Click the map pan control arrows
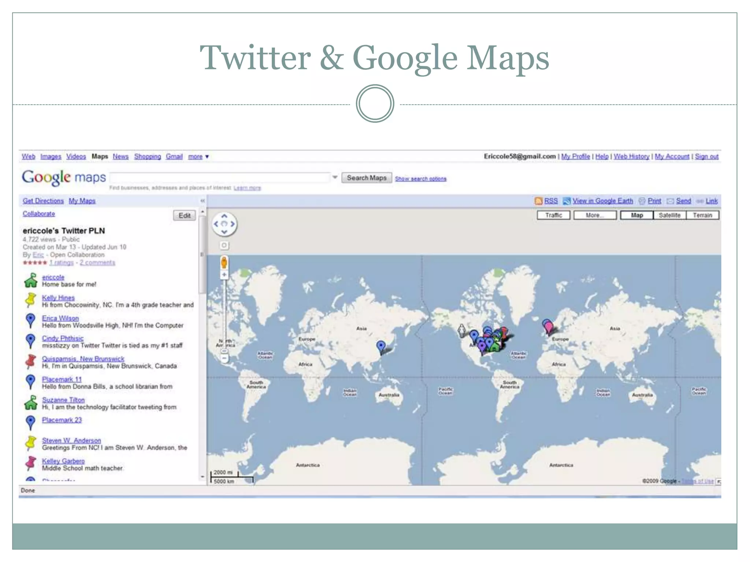Screen dimensions: 750x562 pyautogui.click(x=224, y=224)
